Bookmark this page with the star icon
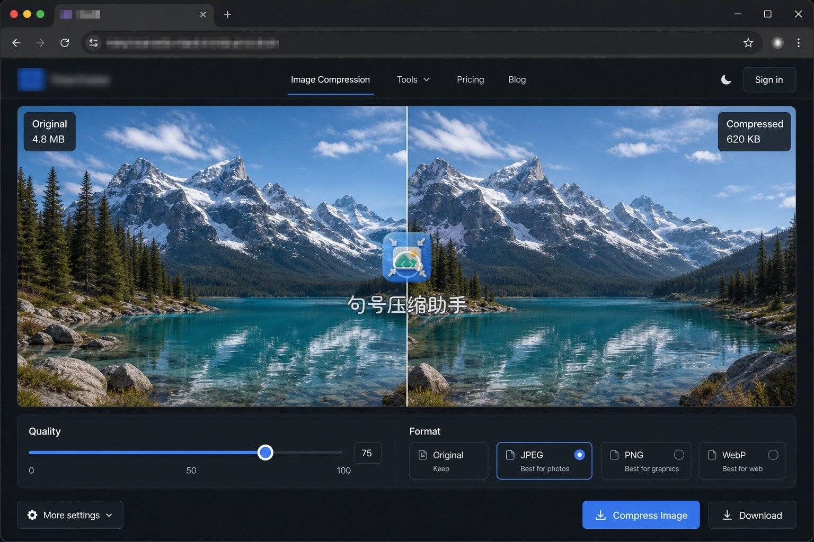 (748, 43)
